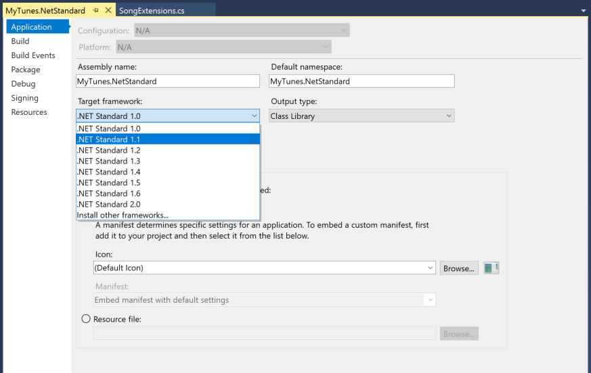Open the Package settings page

pyautogui.click(x=26, y=70)
